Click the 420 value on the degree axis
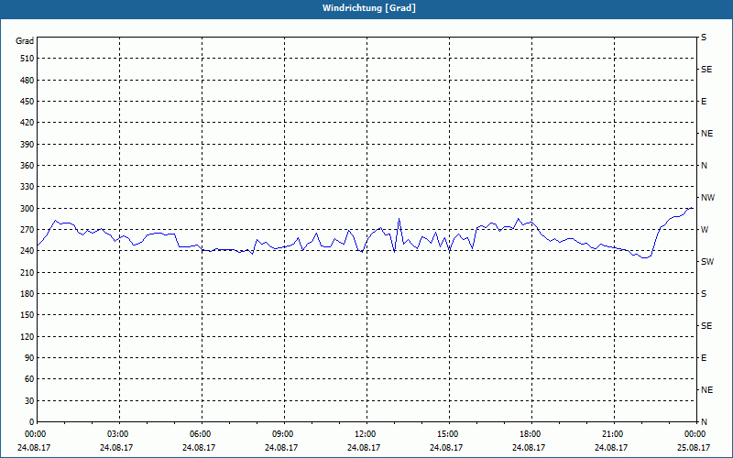This screenshot has width=733, height=458. coord(27,123)
